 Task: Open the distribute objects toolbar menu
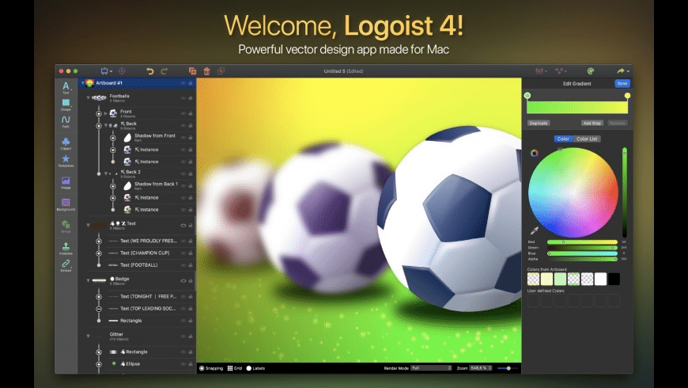pyautogui.click(x=561, y=70)
